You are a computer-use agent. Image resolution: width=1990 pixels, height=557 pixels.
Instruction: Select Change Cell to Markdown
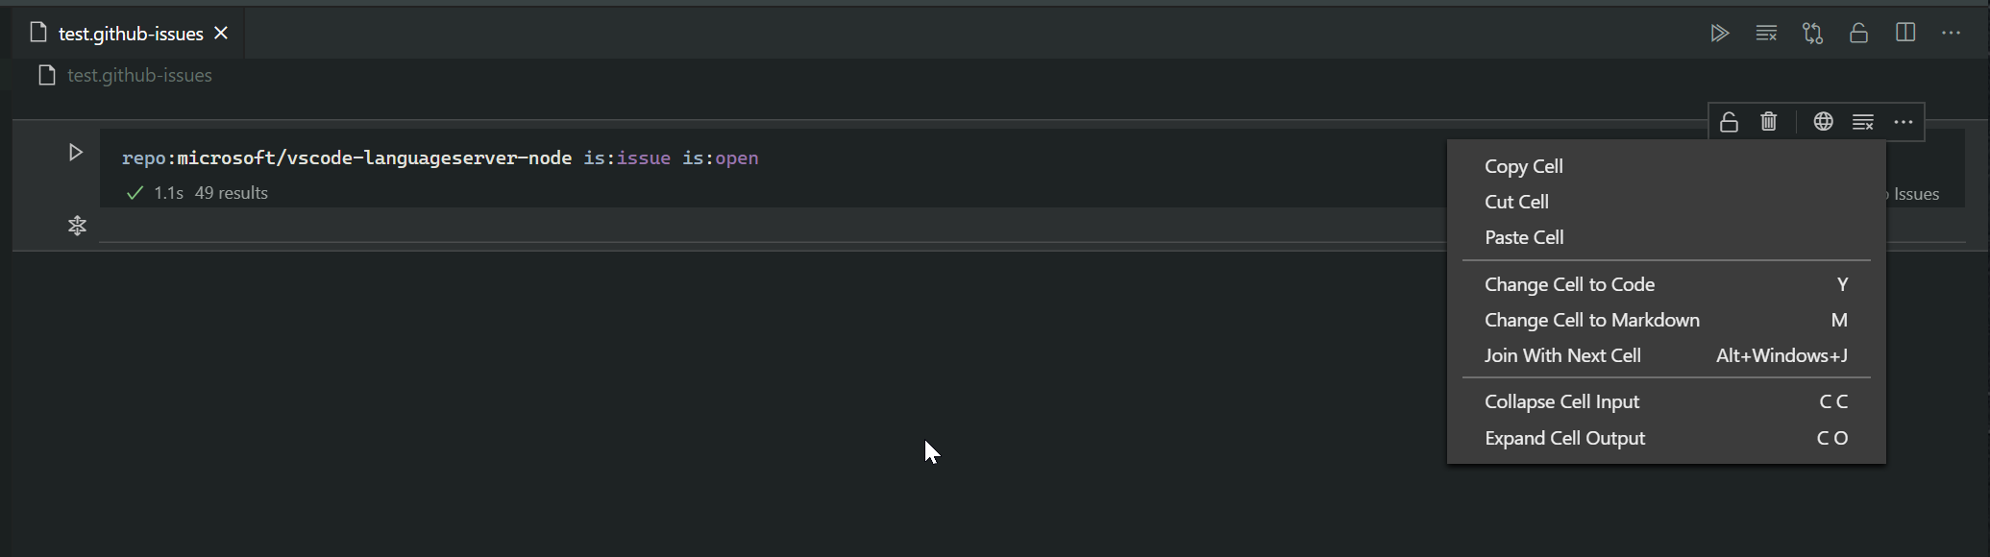(1592, 320)
